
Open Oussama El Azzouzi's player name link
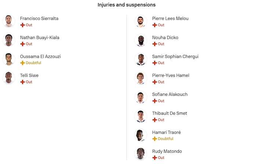point(40,56)
